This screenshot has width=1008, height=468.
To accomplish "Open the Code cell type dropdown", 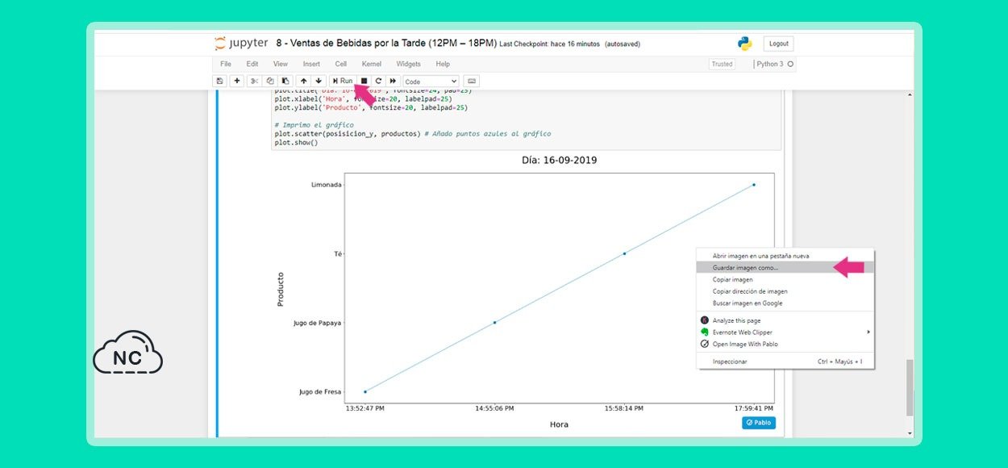I will pos(431,81).
